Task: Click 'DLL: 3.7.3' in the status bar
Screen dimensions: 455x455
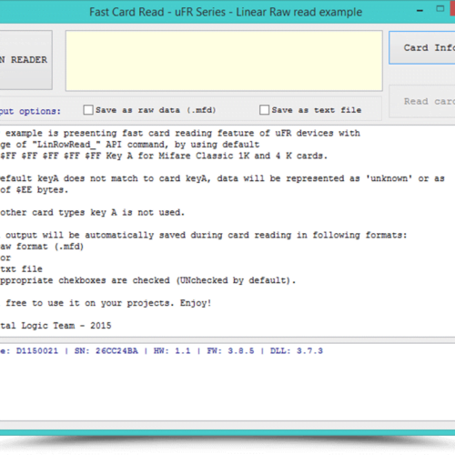Action: tap(297, 351)
